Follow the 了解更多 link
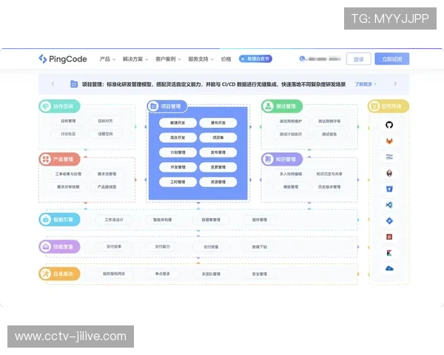Screen dimensions: 444x355 [x=366, y=84]
